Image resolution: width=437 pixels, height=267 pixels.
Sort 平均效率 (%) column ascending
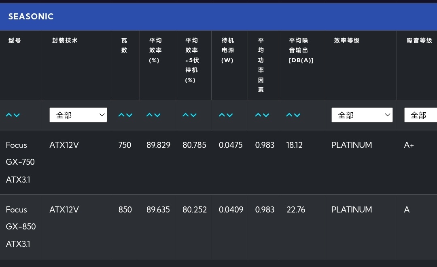(149, 115)
